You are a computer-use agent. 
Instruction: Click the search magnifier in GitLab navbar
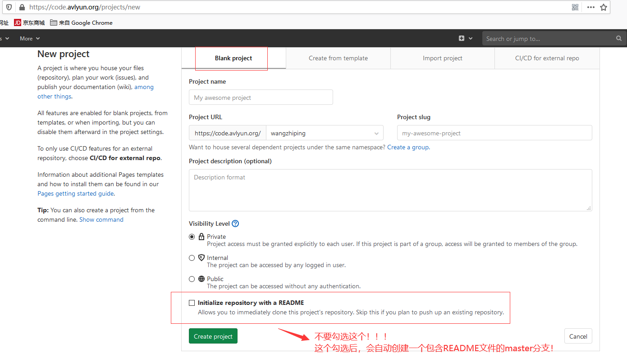pyautogui.click(x=618, y=38)
